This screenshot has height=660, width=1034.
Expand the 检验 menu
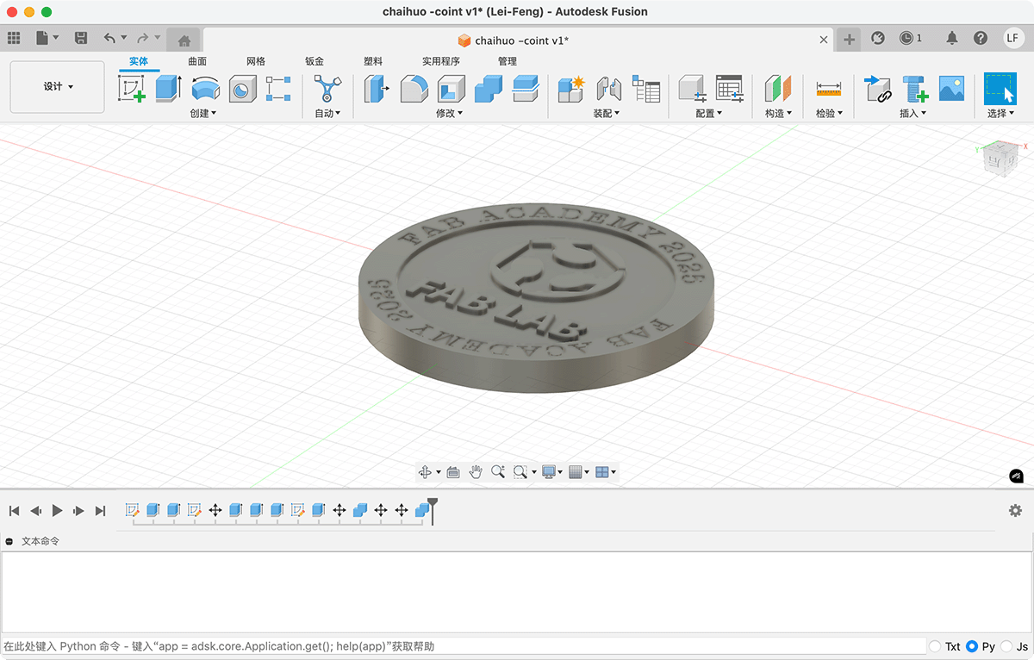click(829, 113)
